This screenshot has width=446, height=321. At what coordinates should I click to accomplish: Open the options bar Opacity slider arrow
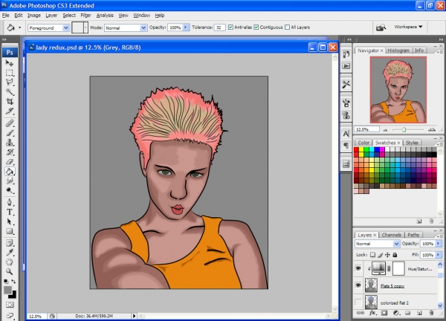point(186,27)
